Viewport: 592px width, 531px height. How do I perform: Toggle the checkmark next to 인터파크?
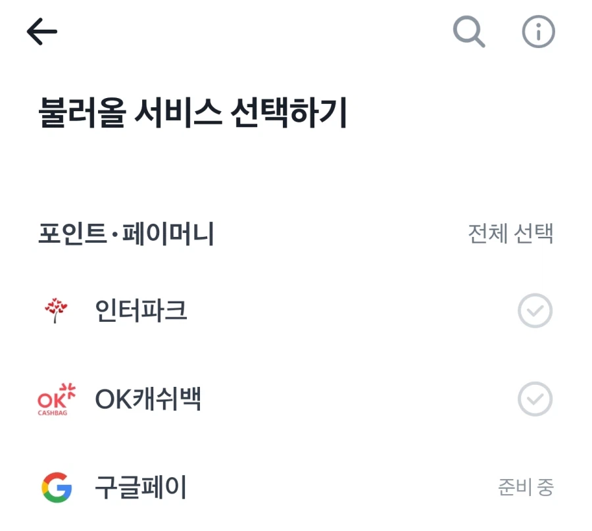point(535,311)
